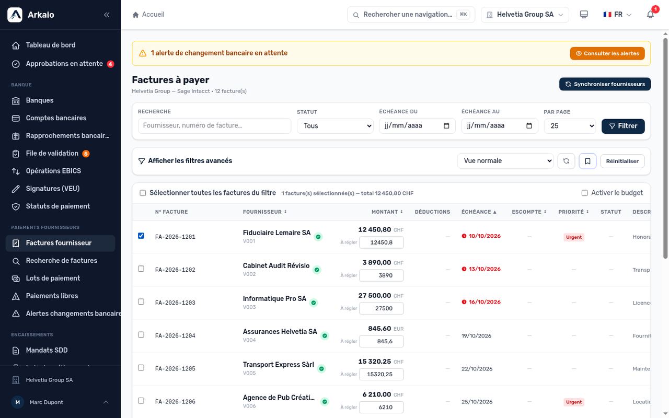Viewport: 669px width, 418px height.
Task: Check invoice FA-2026-1203 checkbox
Action: pyautogui.click(x=141, y=301)
